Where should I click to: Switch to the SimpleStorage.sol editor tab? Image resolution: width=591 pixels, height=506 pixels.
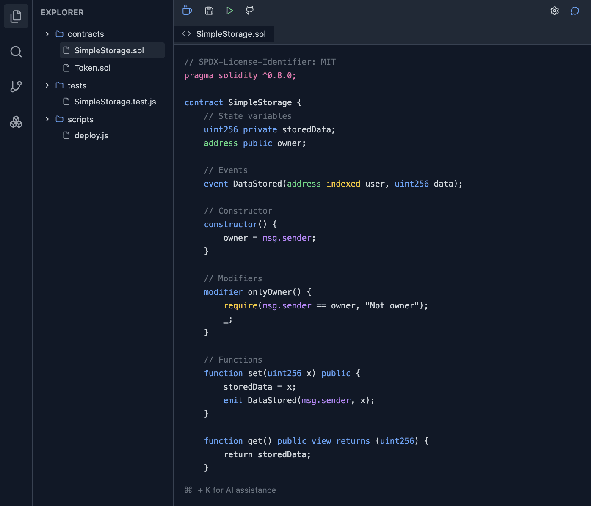224,34
